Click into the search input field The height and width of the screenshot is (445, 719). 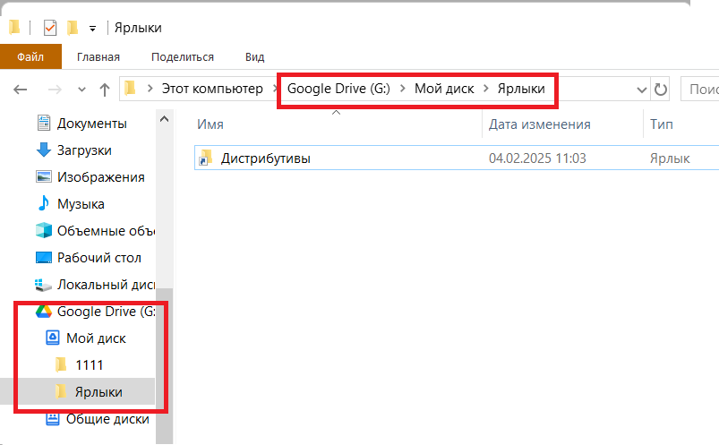tap(700, 90)
